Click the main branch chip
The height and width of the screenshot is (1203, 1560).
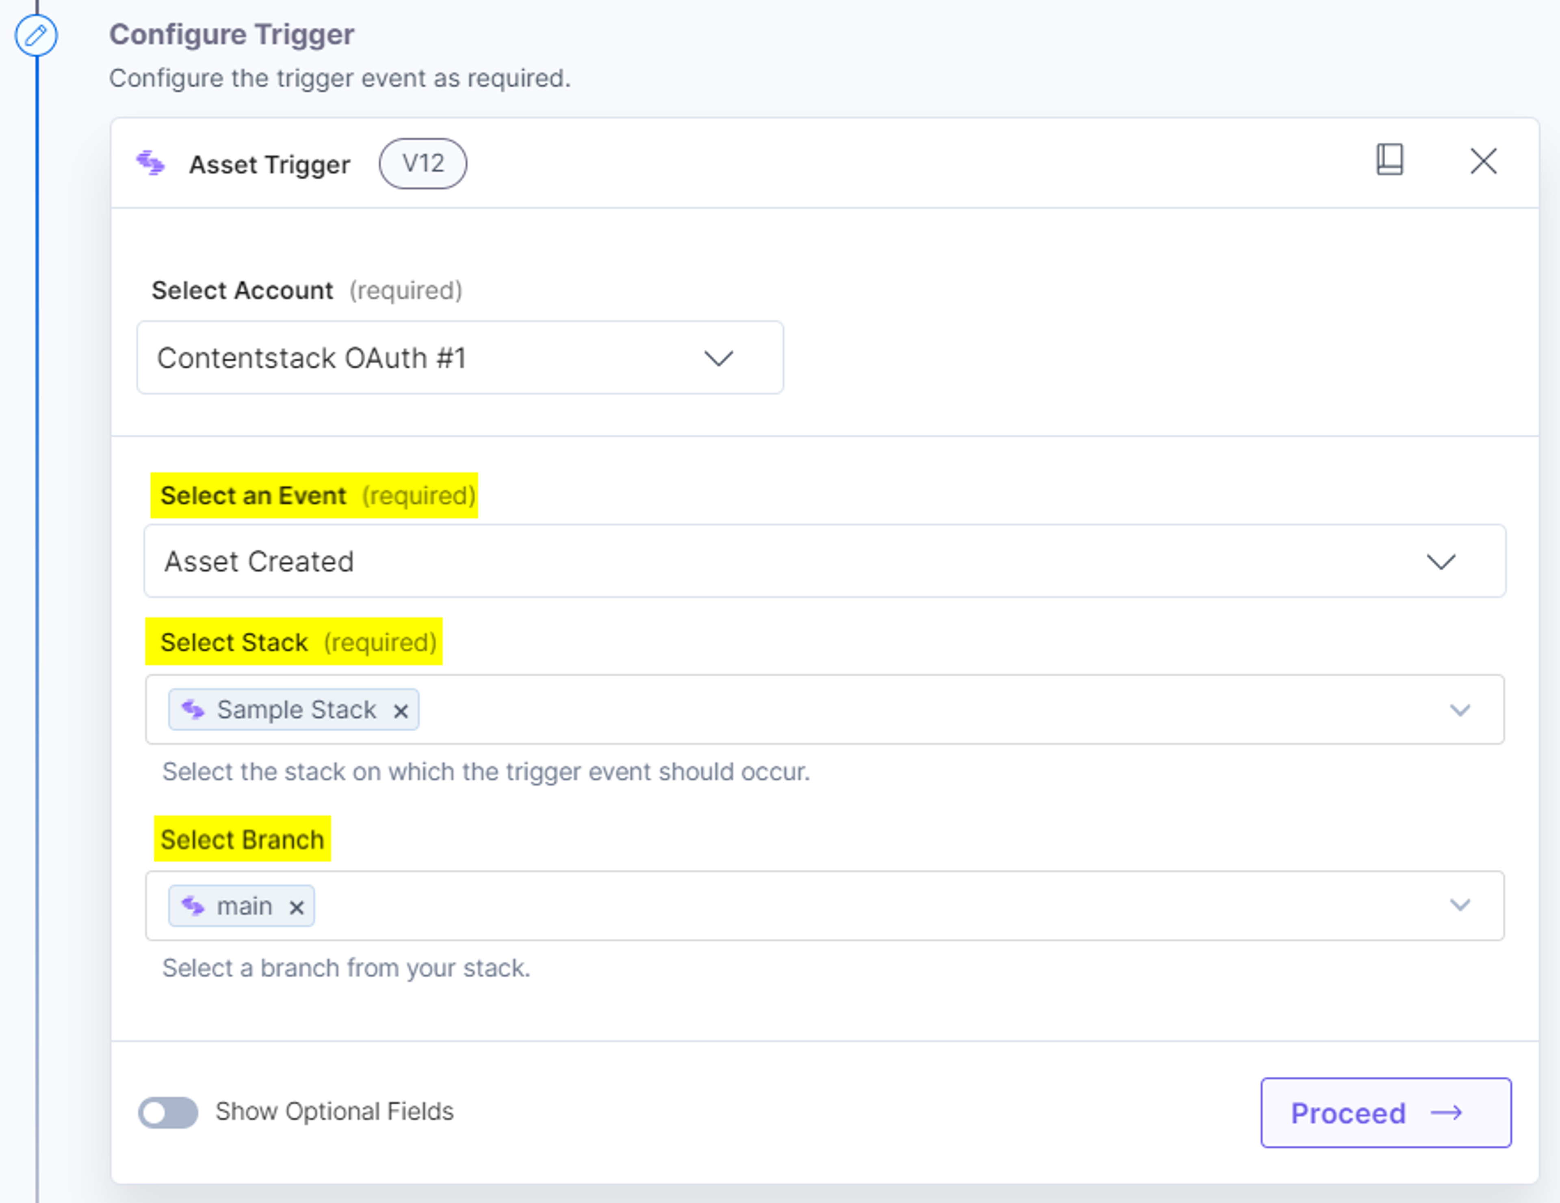coord(241,906)
